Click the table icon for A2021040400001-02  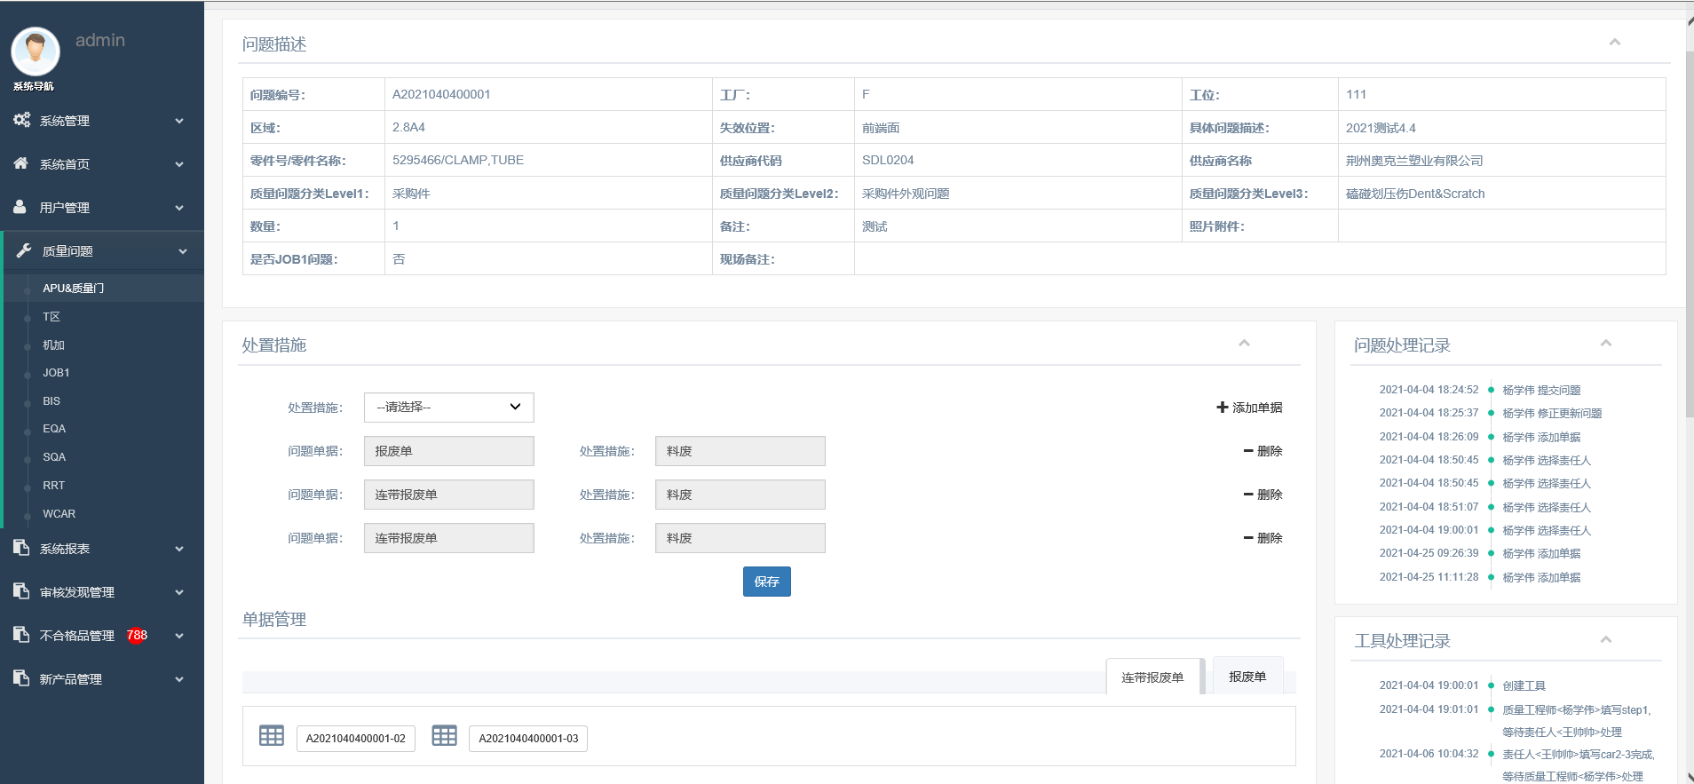tap(272, 736)
